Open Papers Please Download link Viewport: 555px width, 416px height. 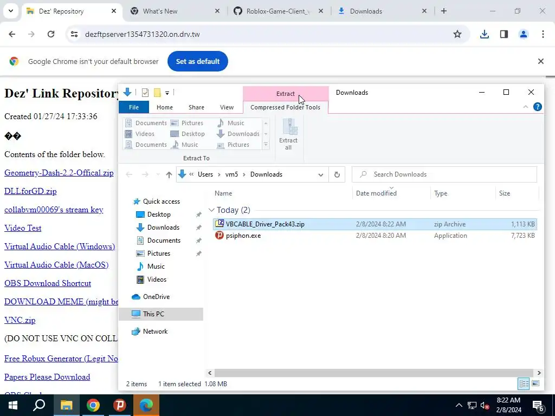click(47, 377)
